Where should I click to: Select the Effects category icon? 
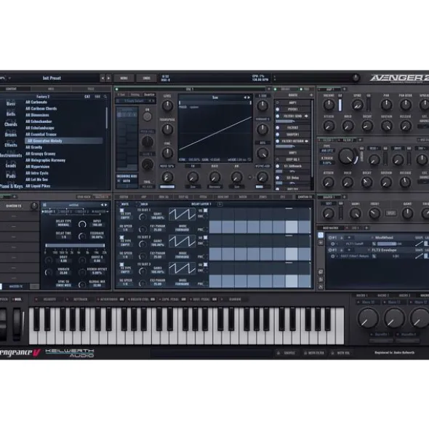point(11,145)
